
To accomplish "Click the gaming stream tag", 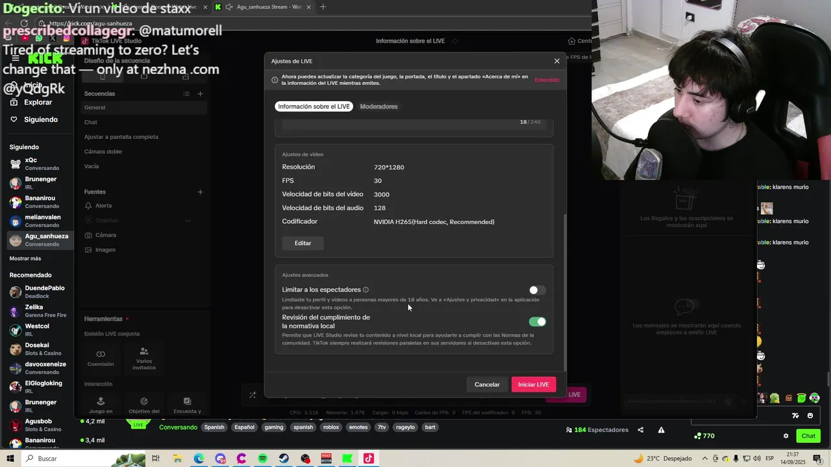I will [x=273, y=427].
